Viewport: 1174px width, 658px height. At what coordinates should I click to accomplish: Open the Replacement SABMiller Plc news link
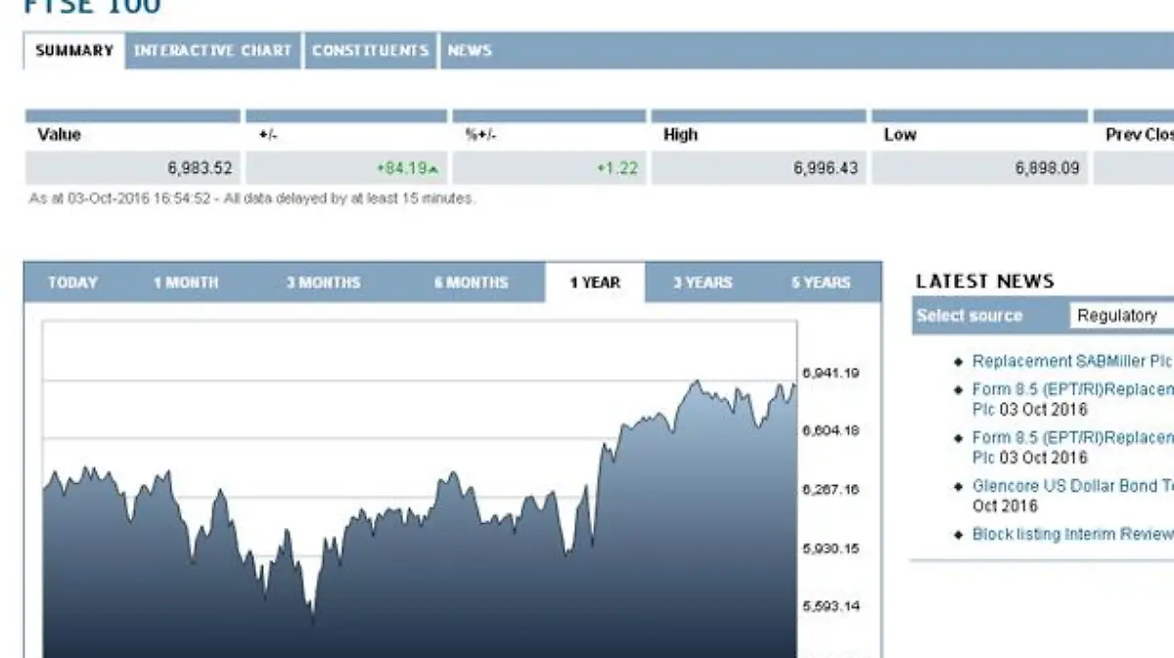pyautogui.click(x=1071, y=362)
